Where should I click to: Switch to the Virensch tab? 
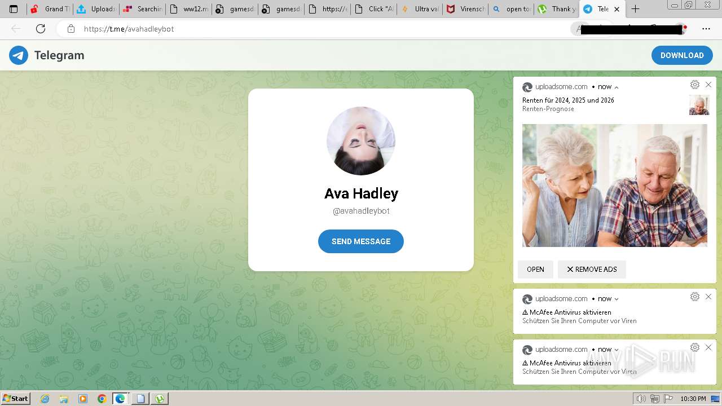[466, 9]
